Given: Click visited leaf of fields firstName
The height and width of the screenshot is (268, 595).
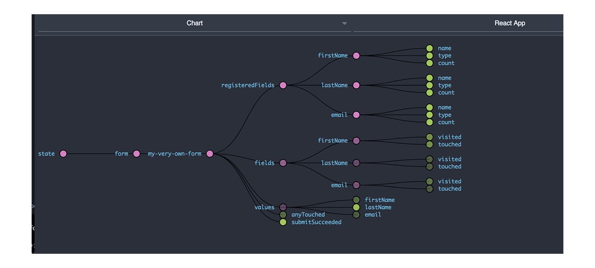Looking at the screenshot, I should [429, 137].
